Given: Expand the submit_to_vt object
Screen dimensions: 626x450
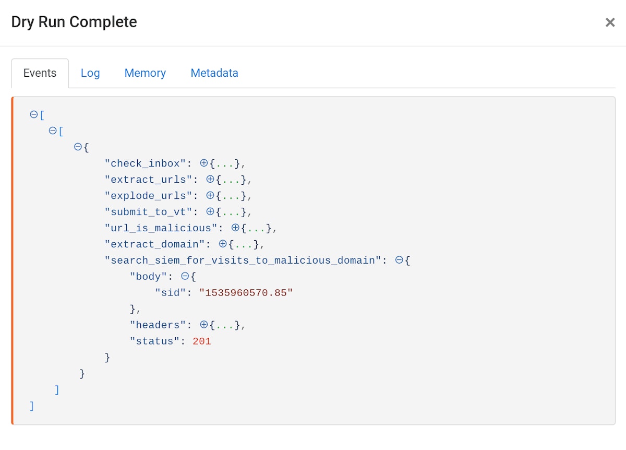Looking at the screenshot, I should tap(210, 212).
